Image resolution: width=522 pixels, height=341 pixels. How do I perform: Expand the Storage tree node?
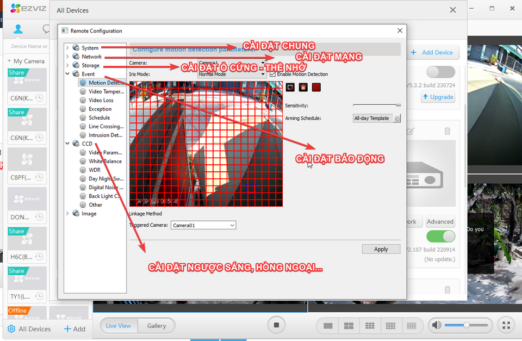click(67, 65)
